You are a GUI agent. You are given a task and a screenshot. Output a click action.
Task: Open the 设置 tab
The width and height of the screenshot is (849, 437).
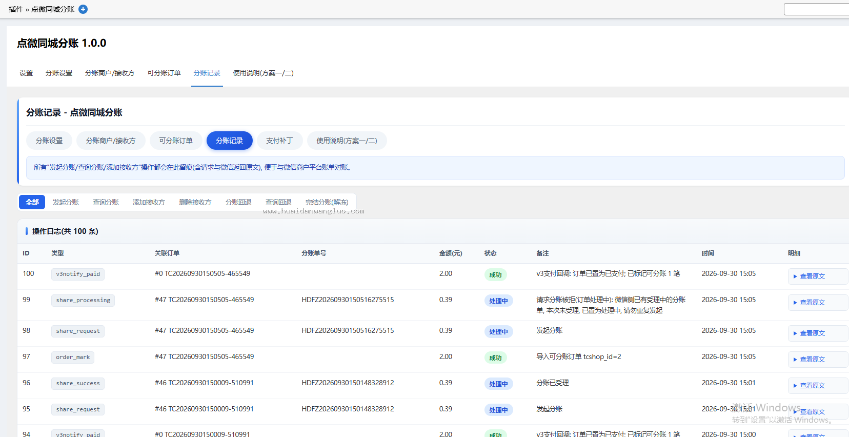pyautogui.click(x=26, y=73)
